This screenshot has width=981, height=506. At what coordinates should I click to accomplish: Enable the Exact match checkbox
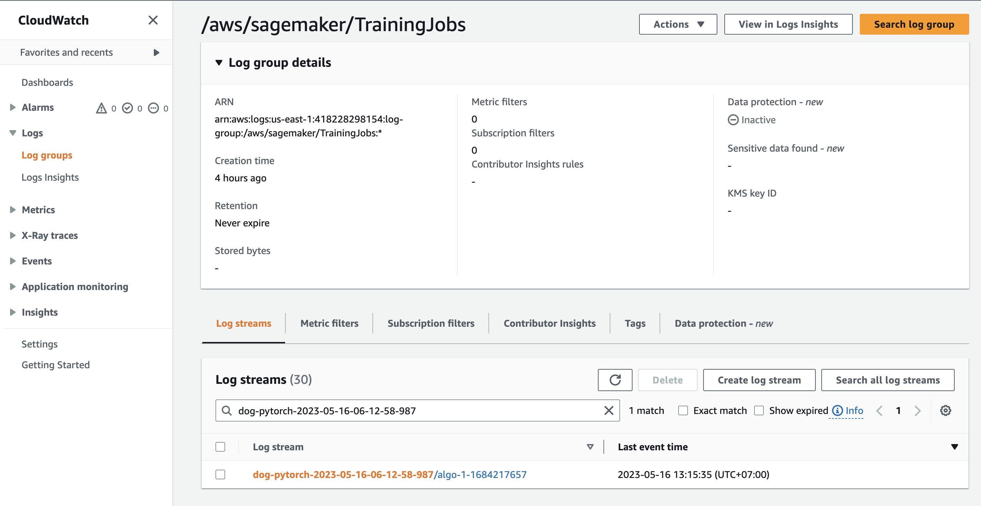(683, 410)
